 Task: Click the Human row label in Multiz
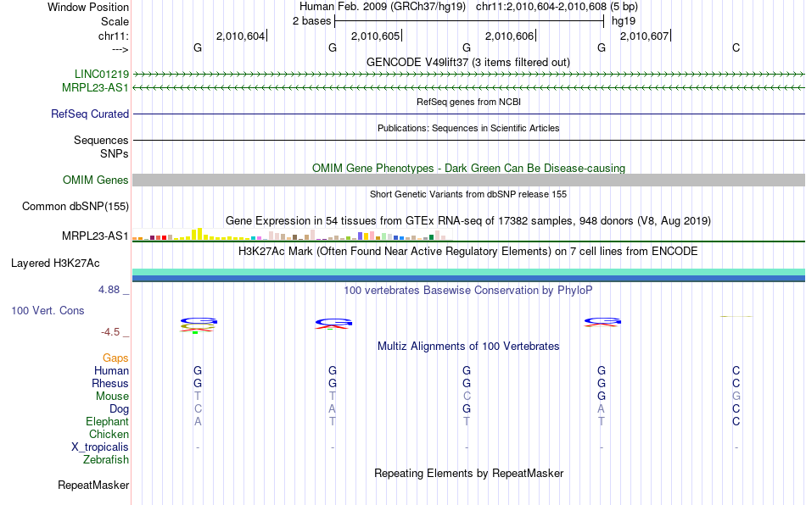click(x=111, y=370)
